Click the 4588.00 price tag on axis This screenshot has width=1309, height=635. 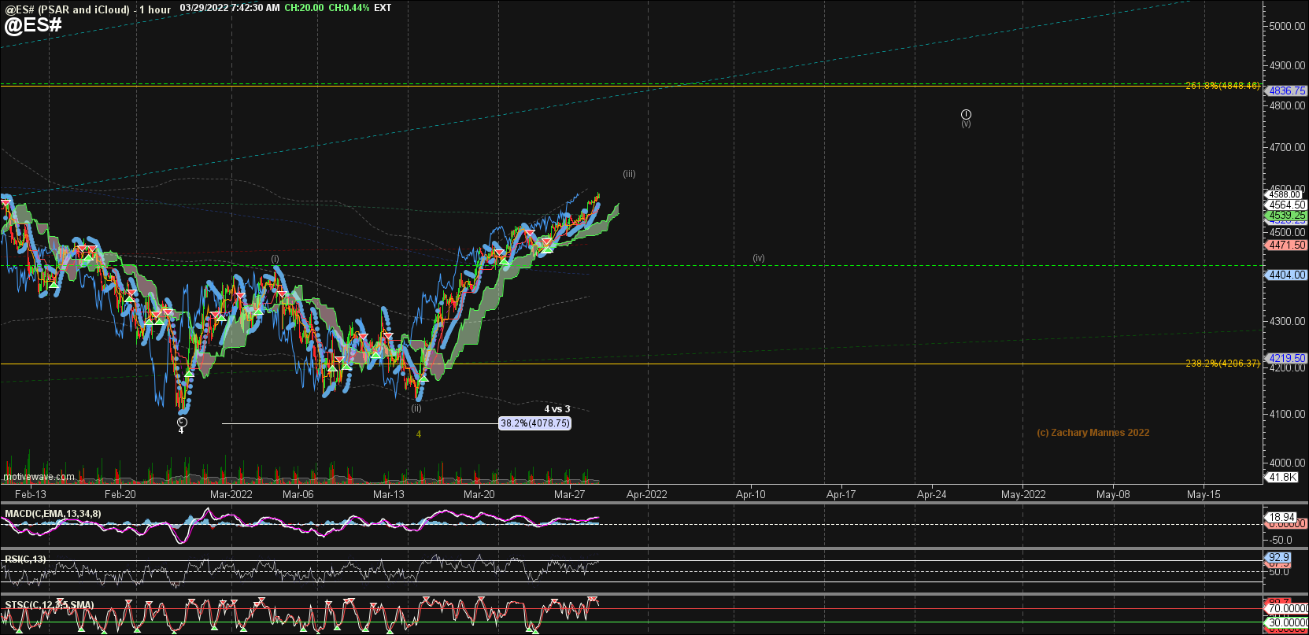[x=1285, y=194]
